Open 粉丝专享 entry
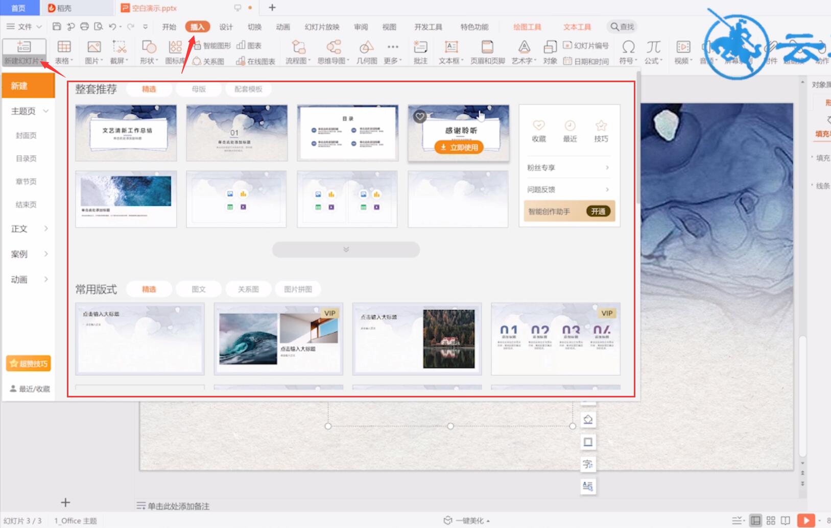 tap(568, 167)
